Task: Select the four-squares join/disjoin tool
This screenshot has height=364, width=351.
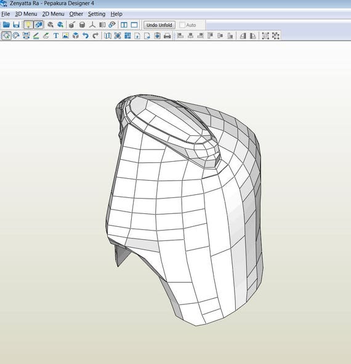Action: pyautogui.click(x=26, y=36)
